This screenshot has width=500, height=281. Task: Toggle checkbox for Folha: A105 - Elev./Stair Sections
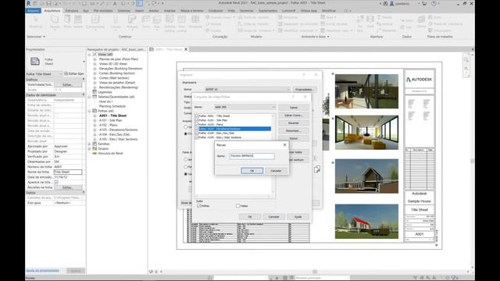197,137
